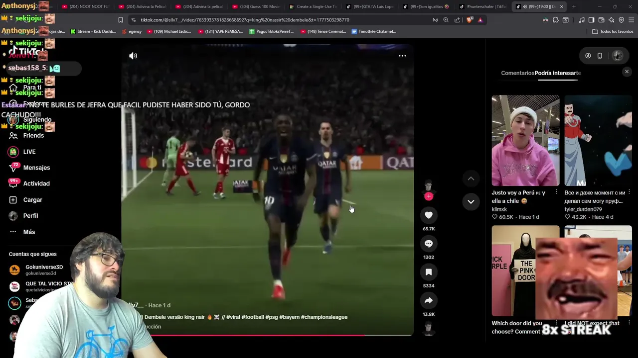Switch to the 'GTA IV: Luis Lope' browser tab
This screenshot has height=358, width=638.
pyautogui.click(x=370, y=6)
